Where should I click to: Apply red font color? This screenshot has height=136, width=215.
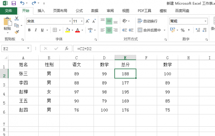(x=77, y=30)
